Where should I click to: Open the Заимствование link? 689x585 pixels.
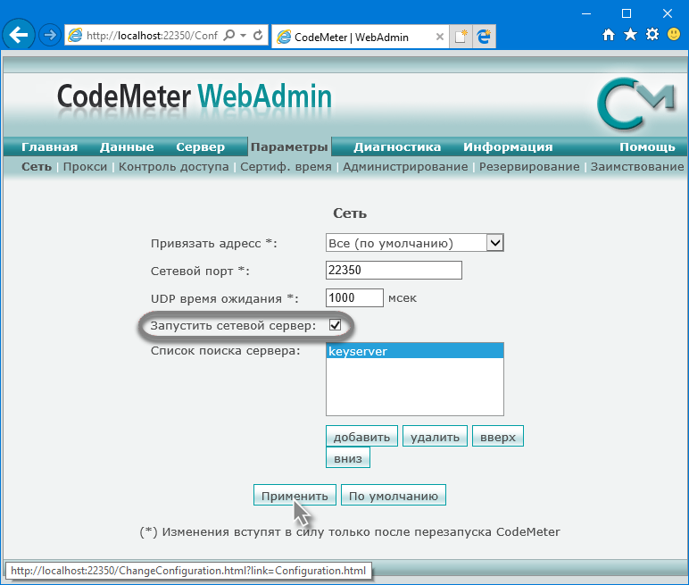pyautogui.click(x=636, y=167)
